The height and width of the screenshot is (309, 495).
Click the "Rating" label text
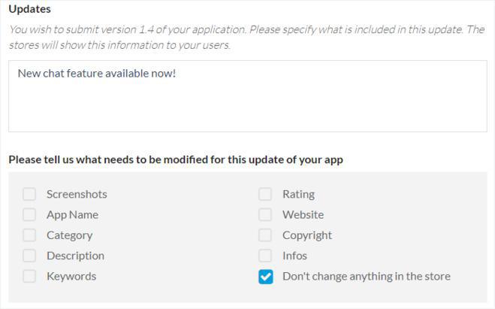[298, 194]
